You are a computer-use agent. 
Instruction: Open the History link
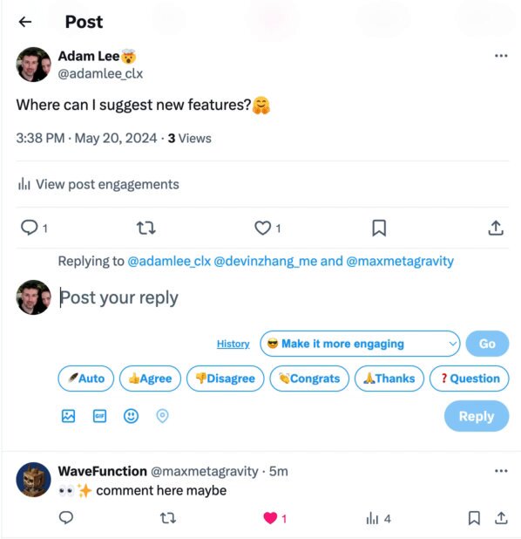point(233,344)
